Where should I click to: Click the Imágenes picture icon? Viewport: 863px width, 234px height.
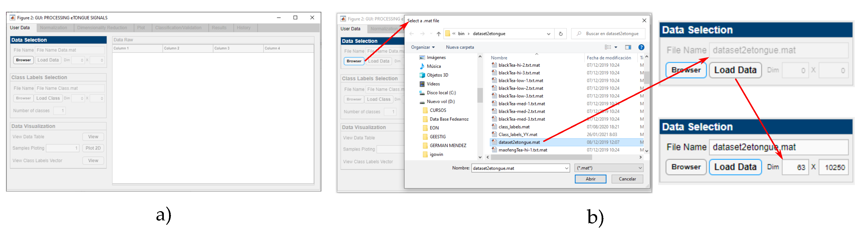coord(422,57)
